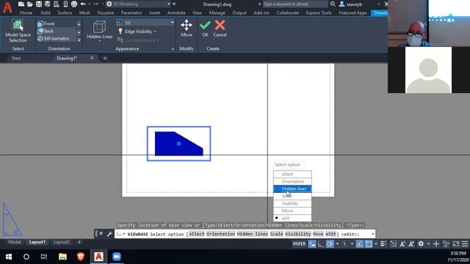Open the seaveyb user account menu
Image resolution: width=470 pixels, height=264 pixels.
click(x=351, y=4)
